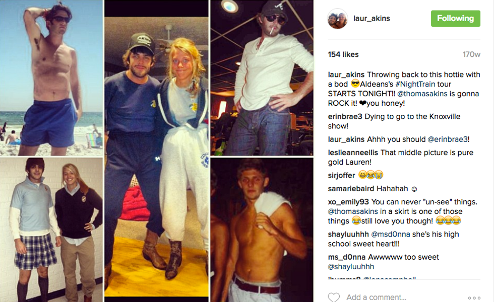Image resolution: width=494 pixels, height=302 pixels.
Task: Click the laur_akins username in header
Action: tap(372, 19)
